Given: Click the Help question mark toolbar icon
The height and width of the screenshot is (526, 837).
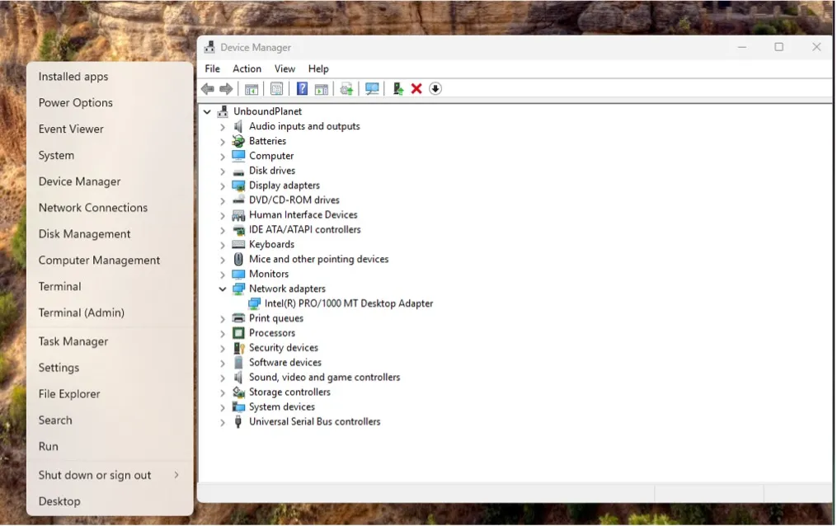Looking at the screenshot, I should click(302, 89).
